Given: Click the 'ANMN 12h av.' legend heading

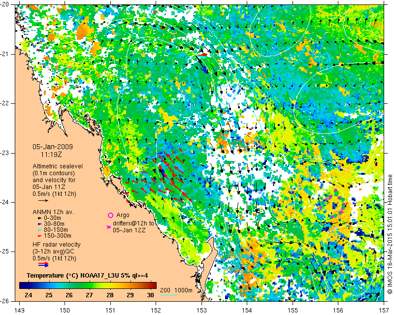Looking at the screenshot, I should tap(53, 212).
